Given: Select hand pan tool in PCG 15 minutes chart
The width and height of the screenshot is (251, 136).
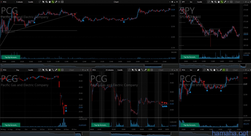Looking at the screenshot, I should [139, 70].
